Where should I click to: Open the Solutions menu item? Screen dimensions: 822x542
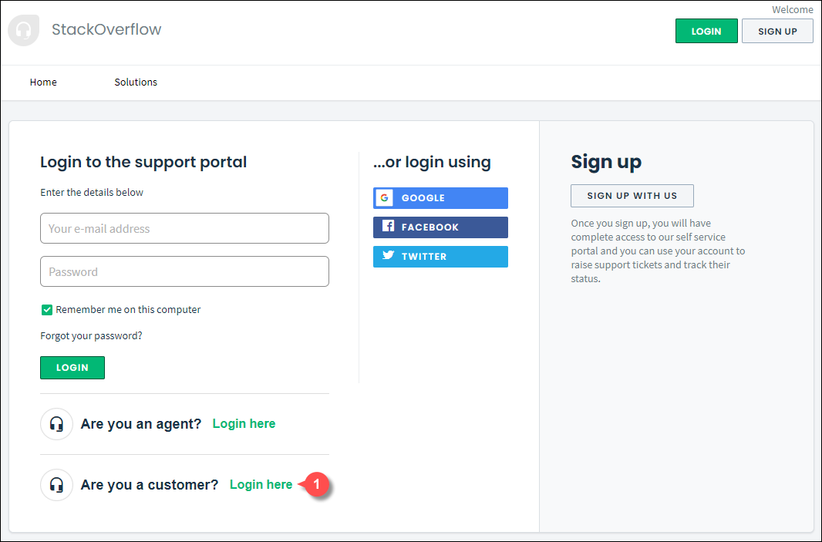136,82
